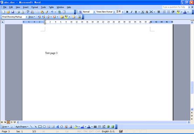Click the tab selector at ruler's left end
Image resolution: width=194 pixels, height=134 pixels.
click(x=2, y=22)
